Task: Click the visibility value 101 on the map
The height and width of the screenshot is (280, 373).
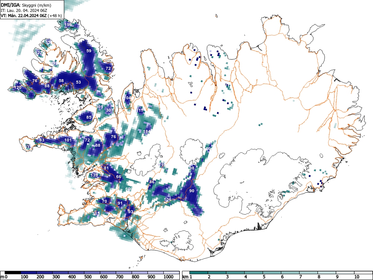Action: (x=68, y=140)
